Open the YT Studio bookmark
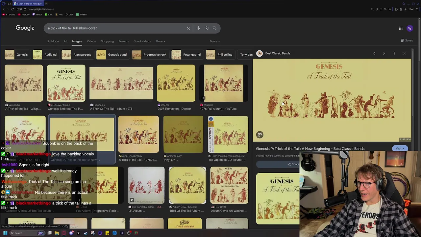The image size is (421, 237). [x=9, y=14]
